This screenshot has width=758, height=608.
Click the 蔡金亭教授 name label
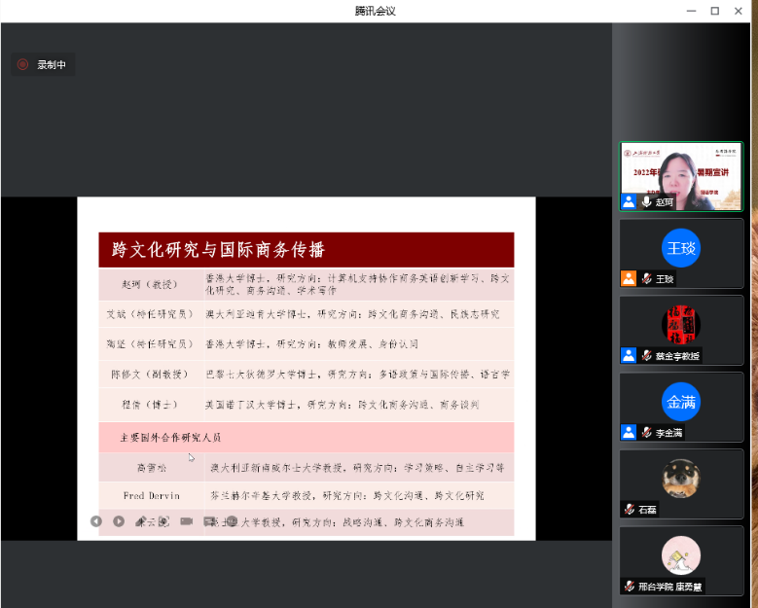[x=676, y=356]
